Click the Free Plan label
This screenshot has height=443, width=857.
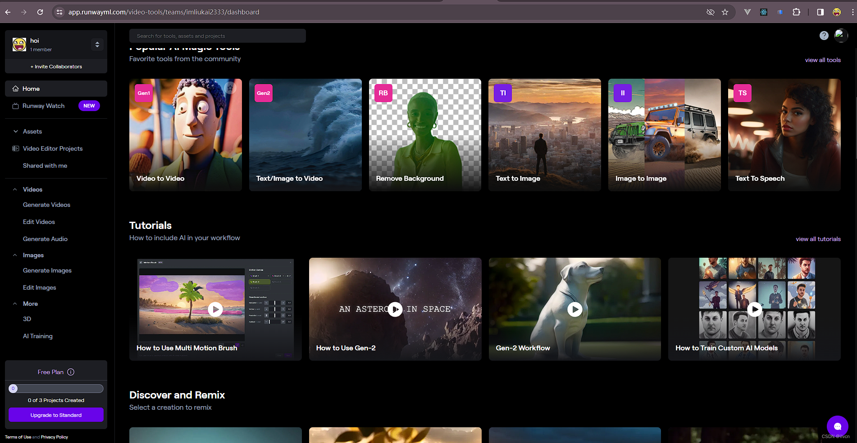coord(50,372)
